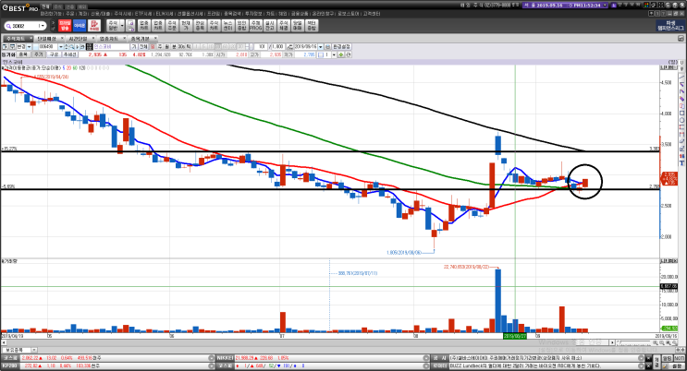The height and width of the screenshot is (371, 687).
Task: Click the stock name field beside the code
Action: tap(111, 46)
